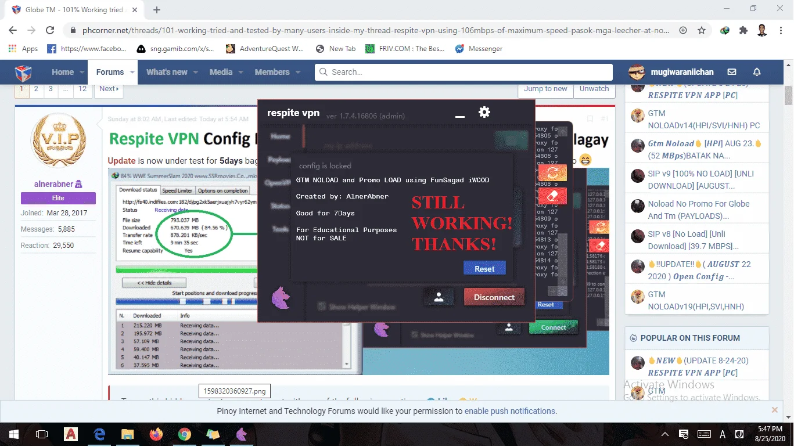Open Task View on the taskbar
This screenshot has width=794, height=447.
(42, 434)
